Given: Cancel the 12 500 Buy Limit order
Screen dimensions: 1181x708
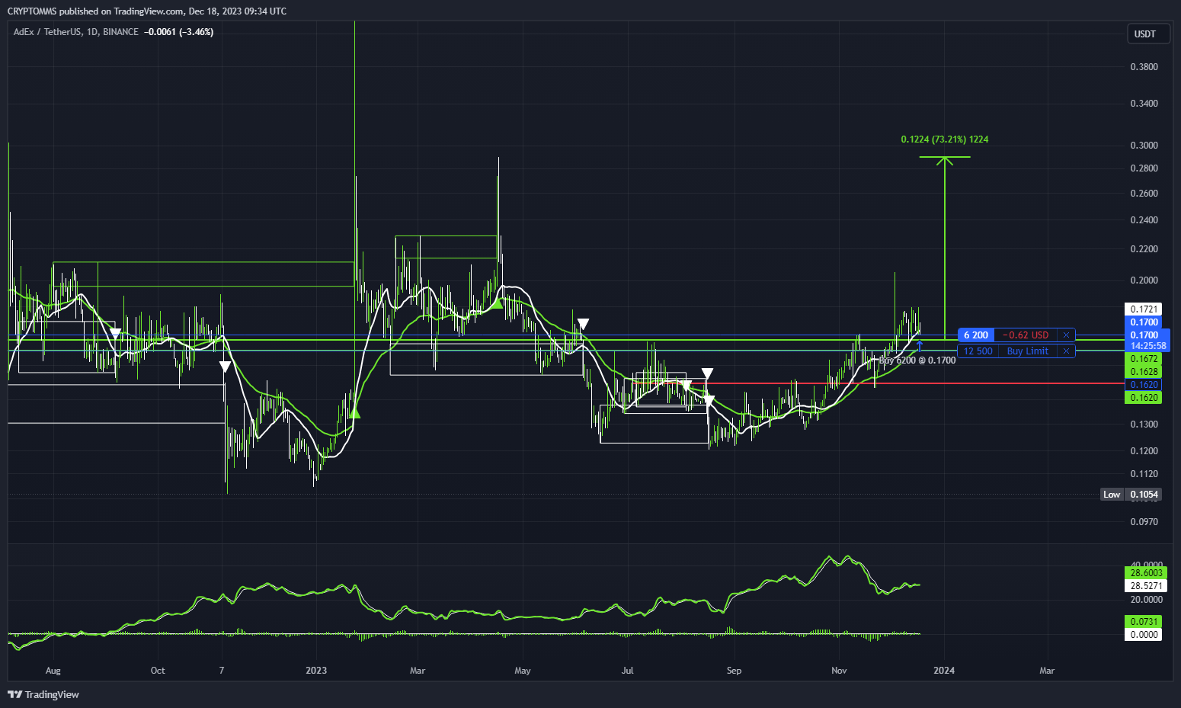Looking at the screenshot, I should pos(1066,351).
